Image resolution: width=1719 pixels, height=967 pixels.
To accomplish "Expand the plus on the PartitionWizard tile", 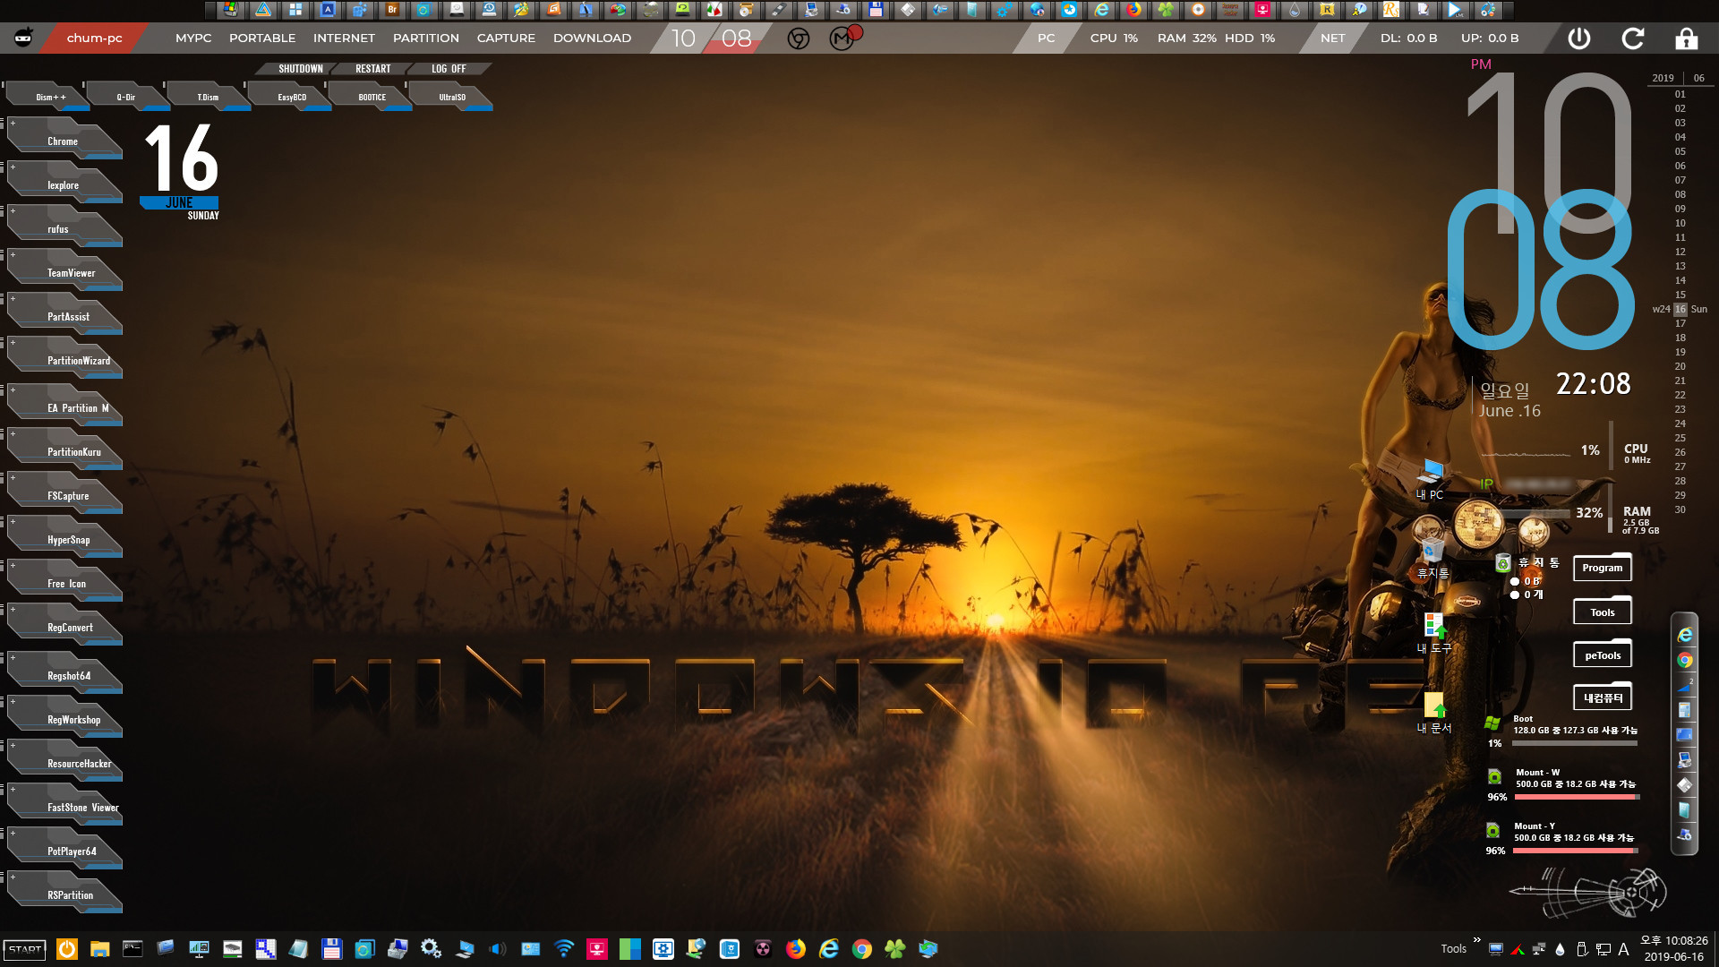I will (13, 342).
